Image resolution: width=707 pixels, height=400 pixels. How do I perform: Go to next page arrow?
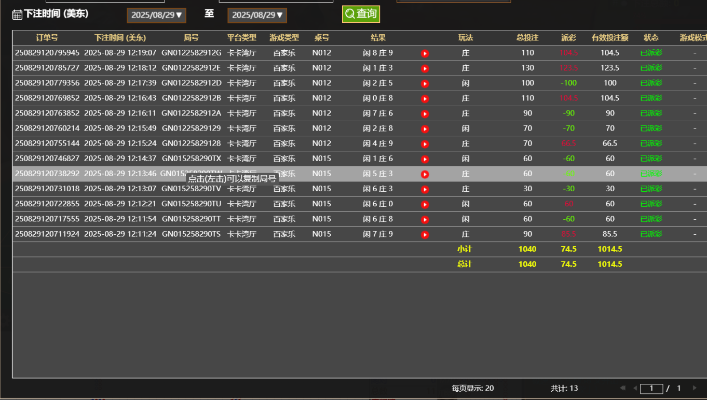click(x=695, y=388)
